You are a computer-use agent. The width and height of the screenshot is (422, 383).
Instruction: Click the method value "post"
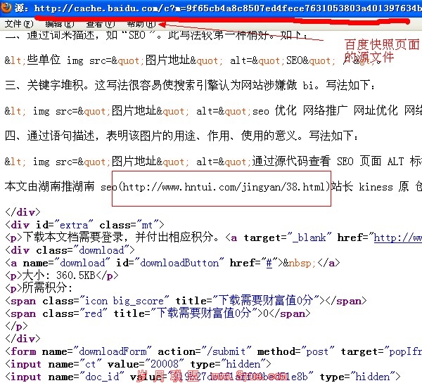(x=316, y=351)
